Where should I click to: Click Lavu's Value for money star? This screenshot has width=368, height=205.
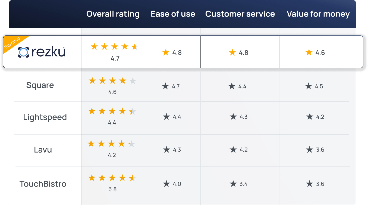310,150
